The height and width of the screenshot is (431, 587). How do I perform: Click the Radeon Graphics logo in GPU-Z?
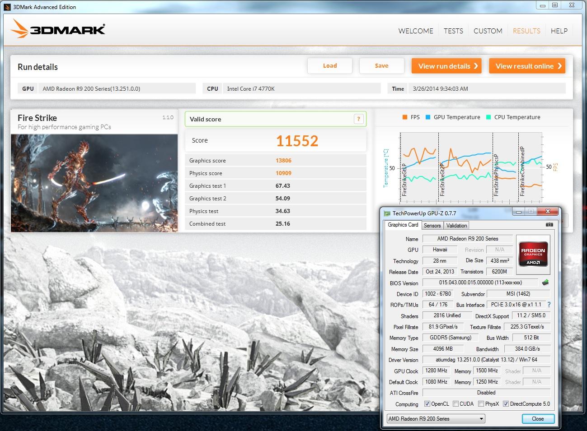(533, 255)
